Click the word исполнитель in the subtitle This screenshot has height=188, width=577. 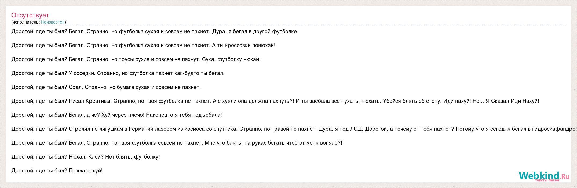coord(26,22)
